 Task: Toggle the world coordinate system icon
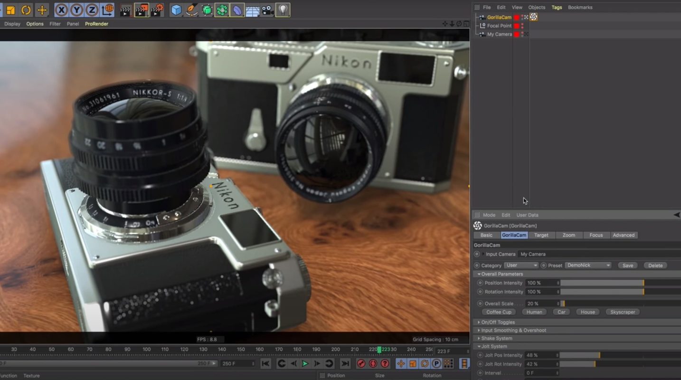pyautogui.click(x=108, y=9)
